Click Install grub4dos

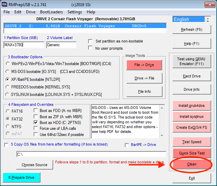(x=192, y=106)
